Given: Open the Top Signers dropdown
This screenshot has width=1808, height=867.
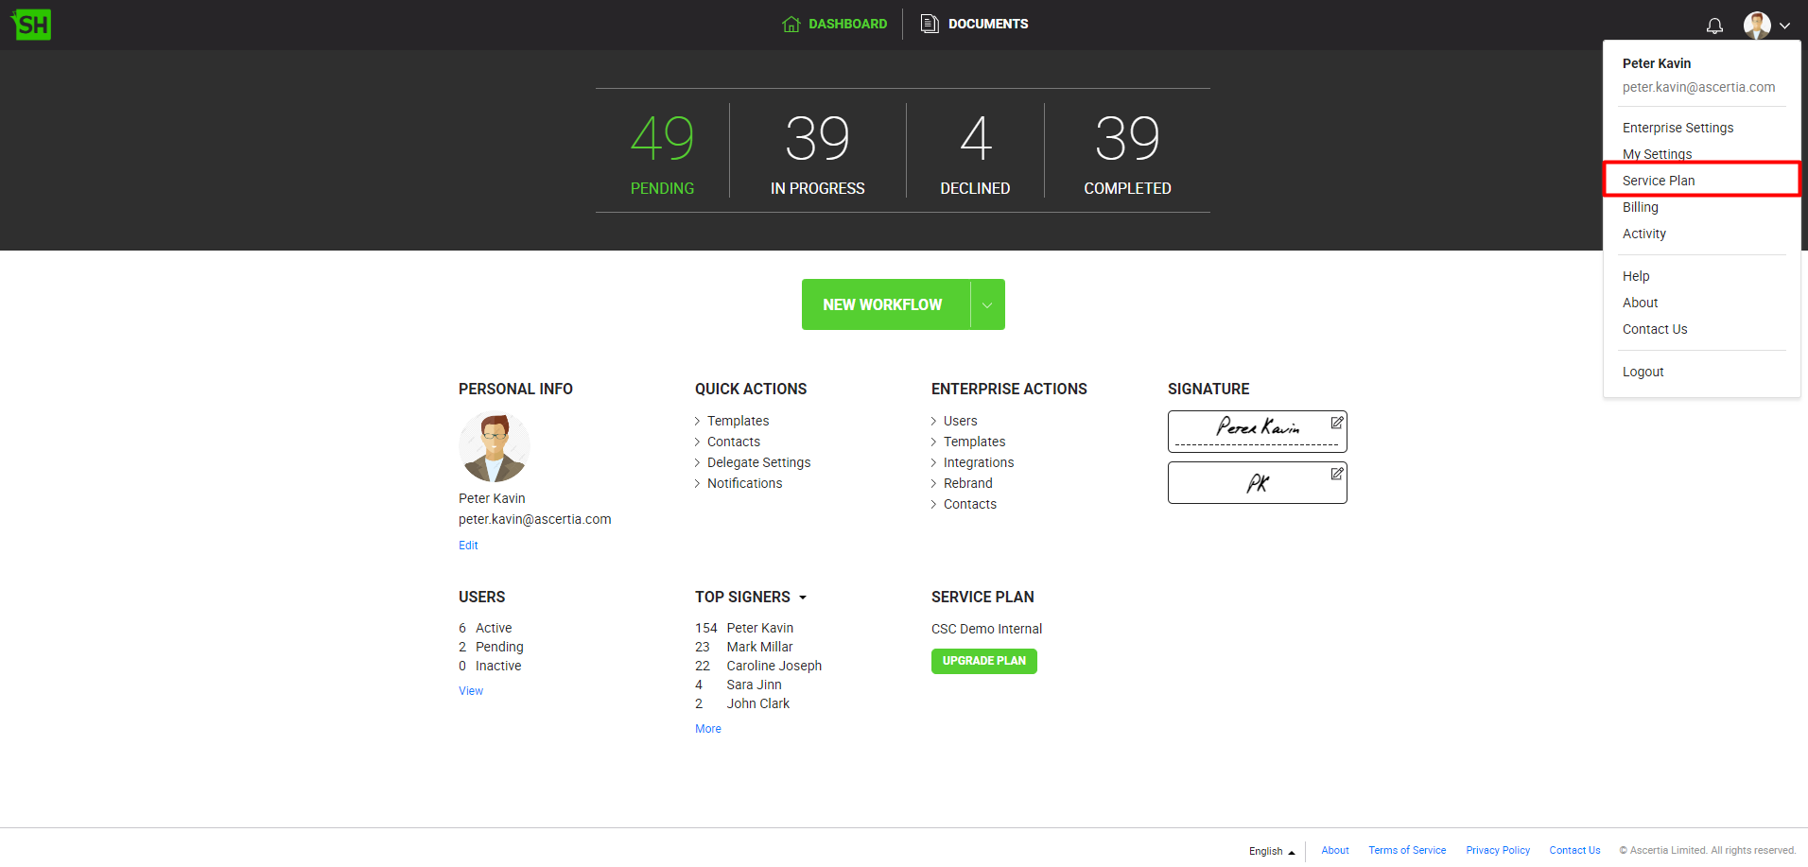Looking at the screenshot, I should tap(803, 598).
